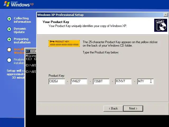Click the Collecting information step indicator
169x127 pixels.
pyautogui.click(x=9, y=19)
